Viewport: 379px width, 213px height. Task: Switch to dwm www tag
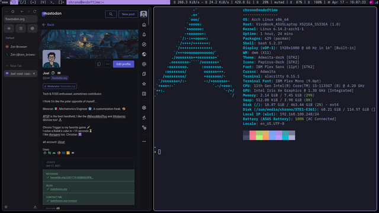[5, 2]
